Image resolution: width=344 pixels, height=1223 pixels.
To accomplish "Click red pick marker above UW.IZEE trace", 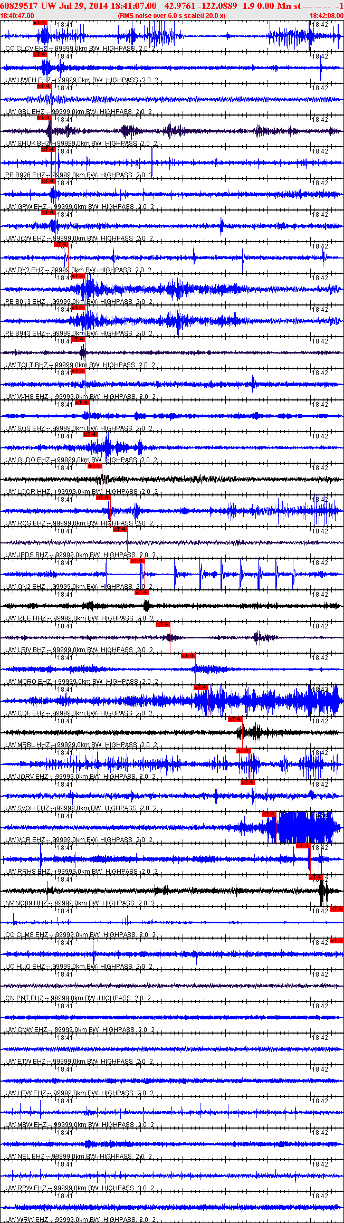I will coord(142,593).
